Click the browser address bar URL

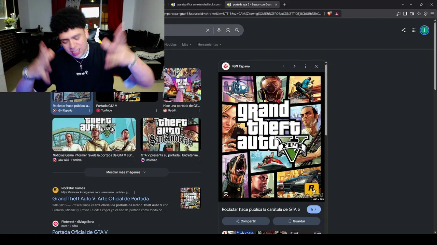pyautogui.click(x=243, y=14)
